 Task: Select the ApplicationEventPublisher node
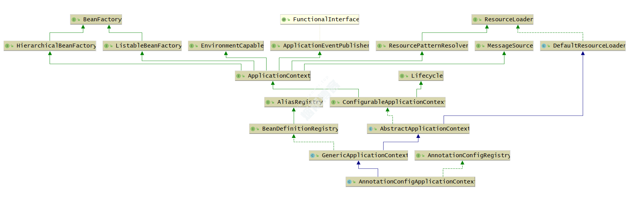(320, 46)
